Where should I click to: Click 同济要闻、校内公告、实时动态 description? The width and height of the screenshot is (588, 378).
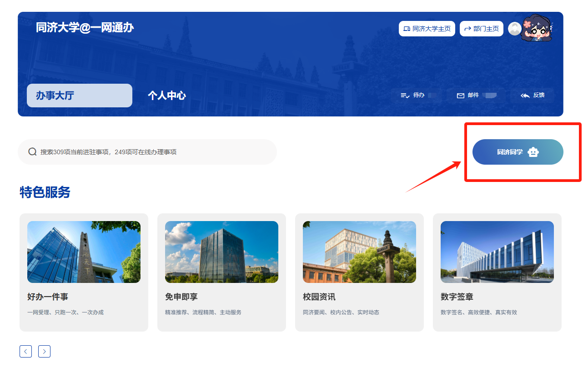click(x=341, y=312)
